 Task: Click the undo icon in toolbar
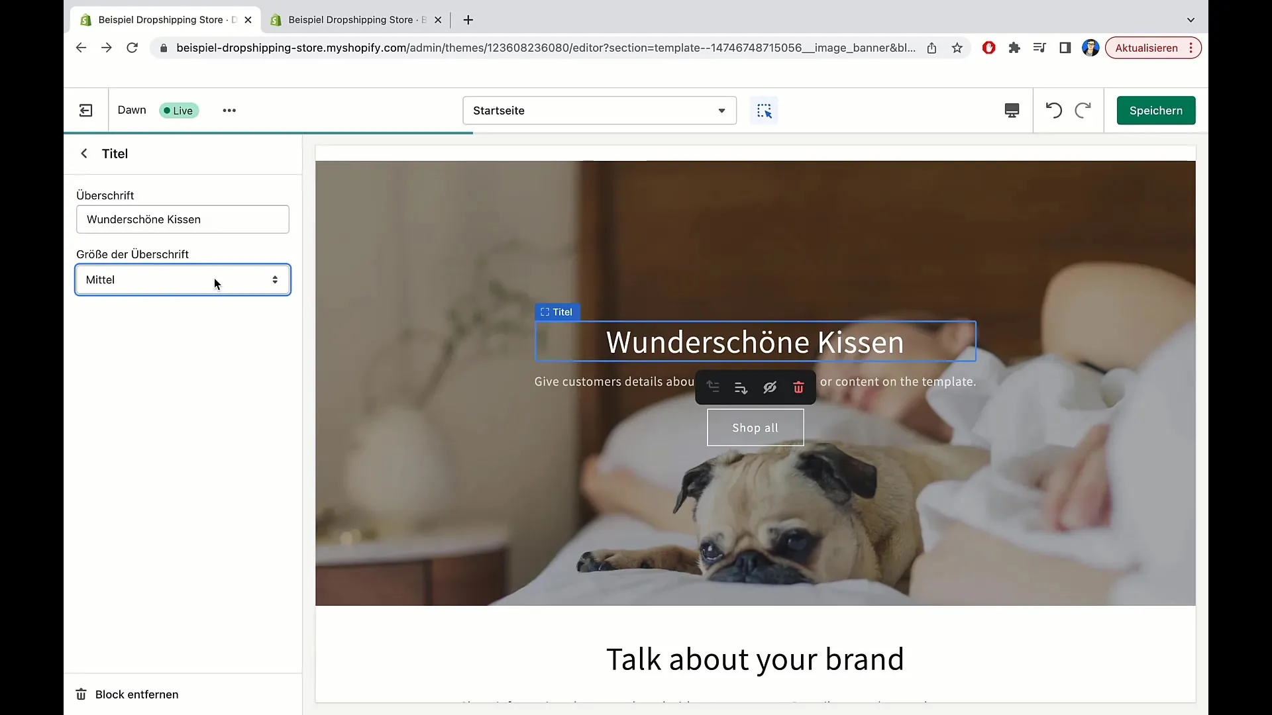pyautogui.click(x=1055, y=110)
